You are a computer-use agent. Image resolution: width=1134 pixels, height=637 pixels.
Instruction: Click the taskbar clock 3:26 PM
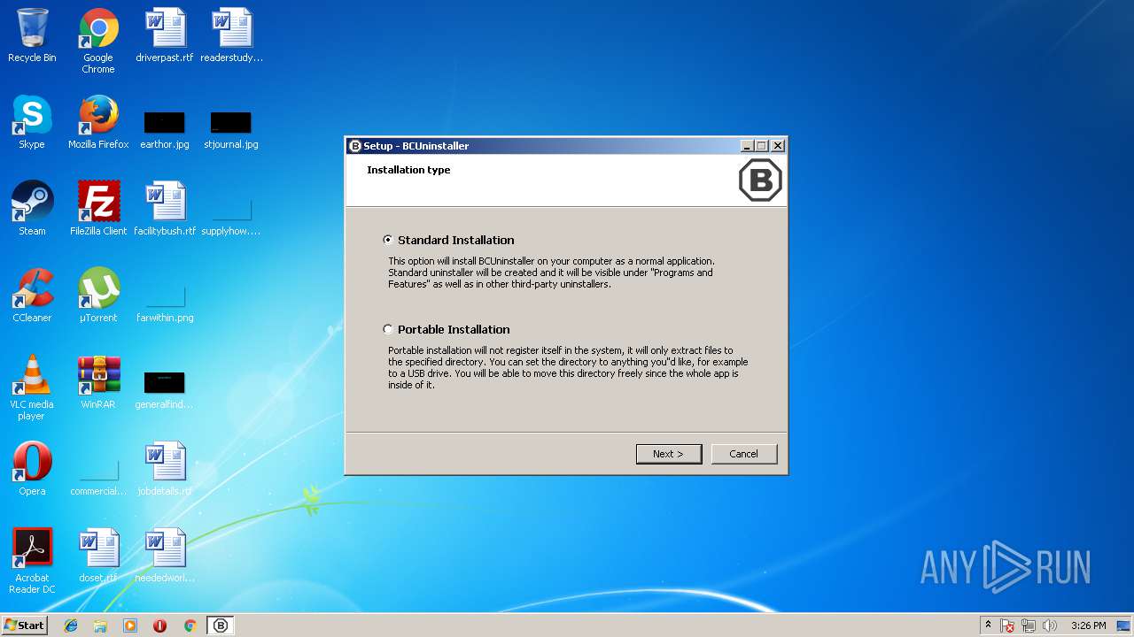pyautogui.click(x=1088, y=625)
